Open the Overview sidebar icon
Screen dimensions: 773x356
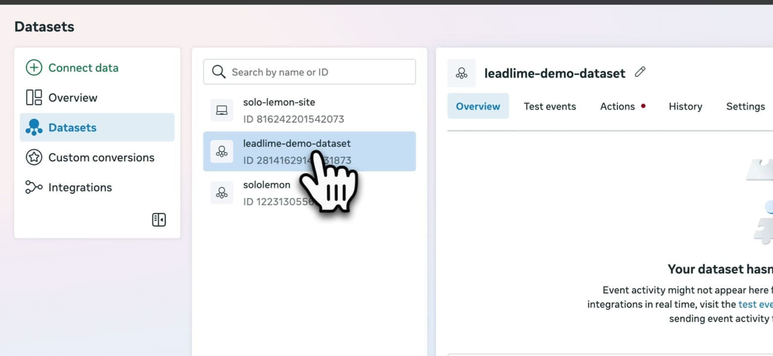[34, 97]
